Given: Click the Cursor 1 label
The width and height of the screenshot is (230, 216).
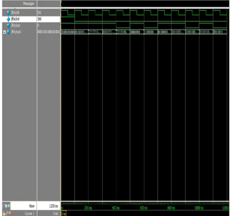Looking at the screenshot, I should [29, 214].
